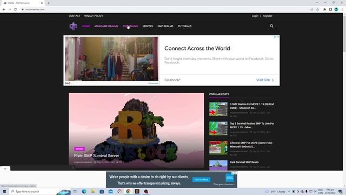346x195 pixels.
Task: Open the SMP REALMS navigation item
Action: [x=165, y=26]
